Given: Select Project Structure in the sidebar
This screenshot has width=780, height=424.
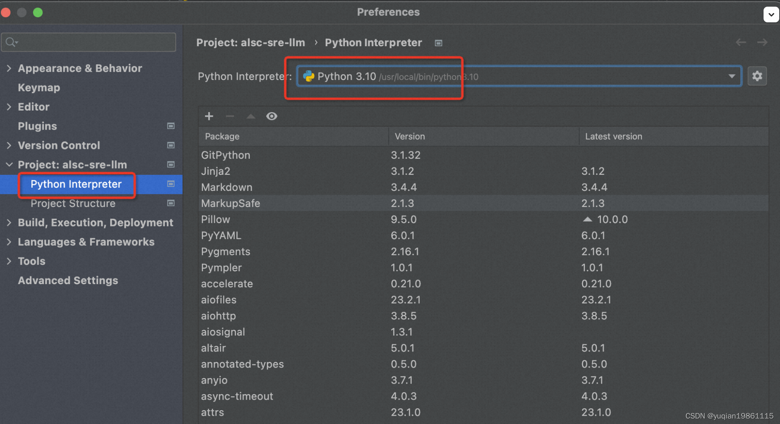Looking at the screenshot, I should point(73,203).
